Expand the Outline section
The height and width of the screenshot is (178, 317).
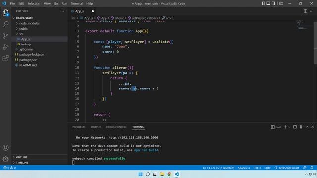(40, 157)
